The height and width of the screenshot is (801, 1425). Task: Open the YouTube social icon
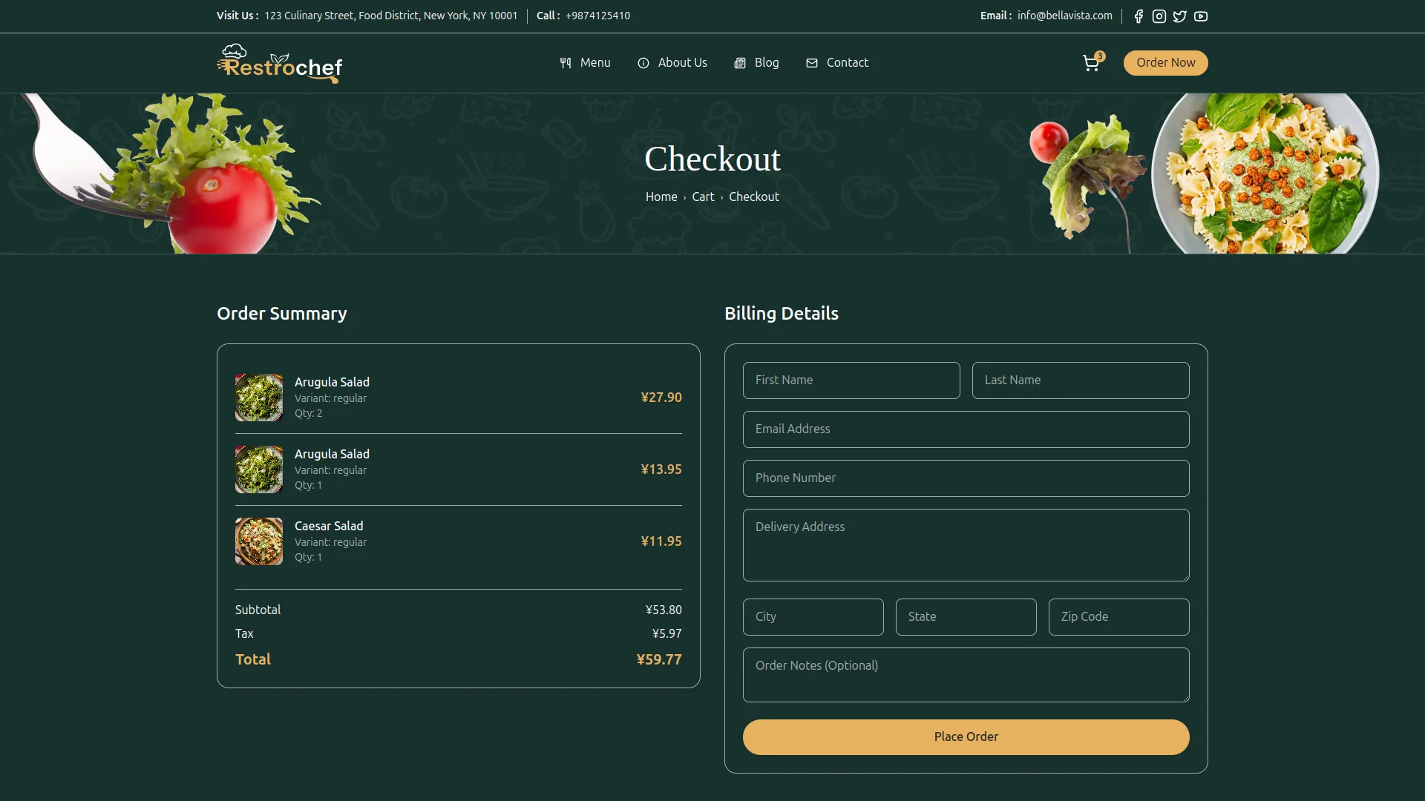(x=1201, y=16)
